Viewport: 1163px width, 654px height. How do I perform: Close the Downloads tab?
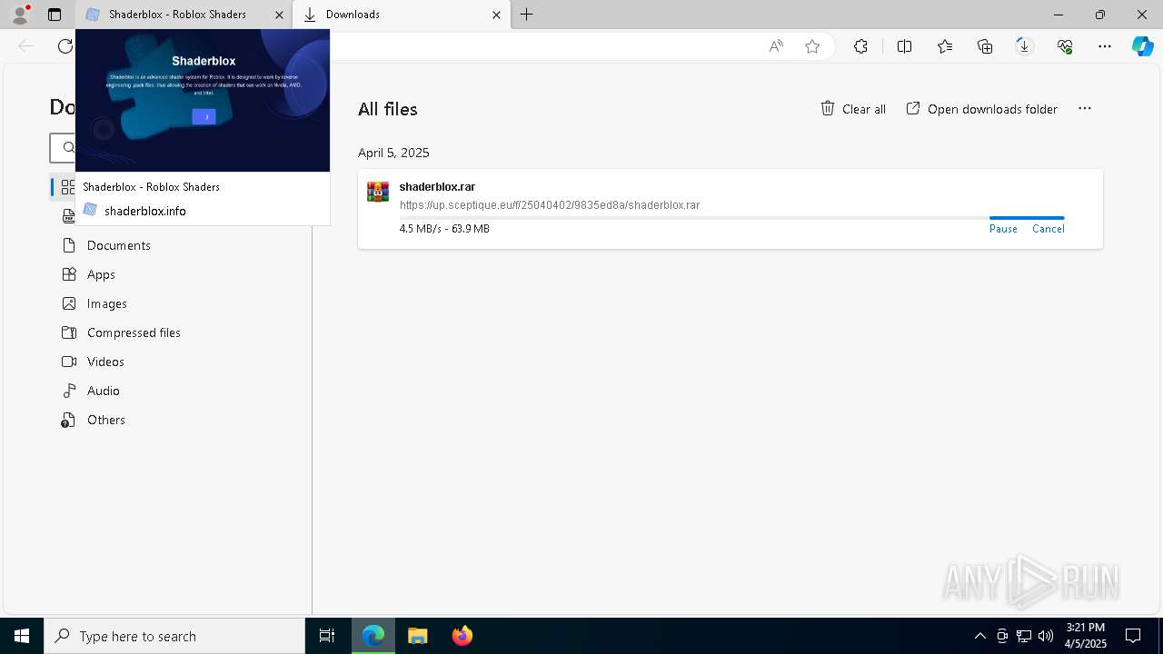point(496,15)
